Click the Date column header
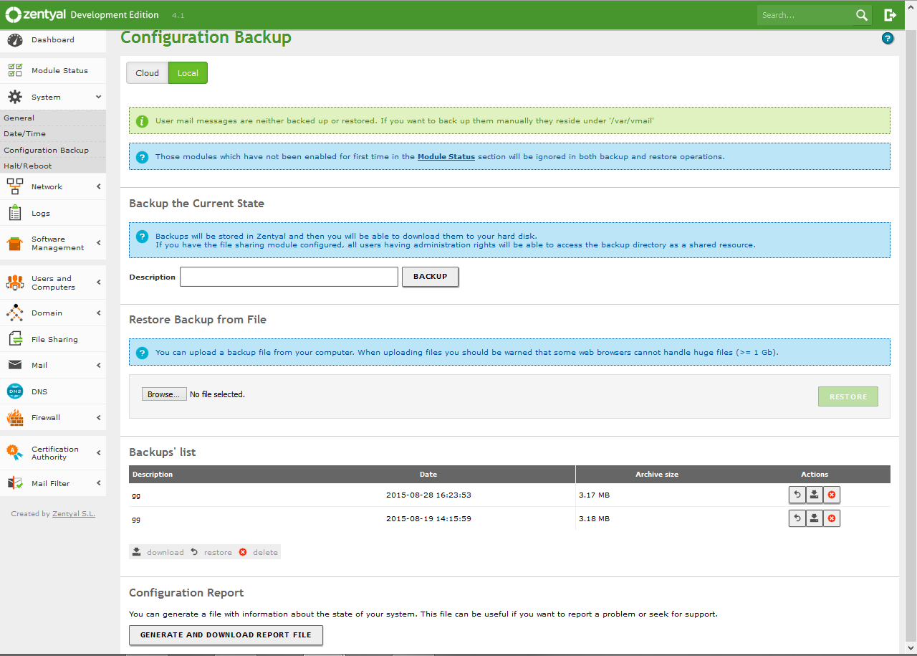 coord(428,475)
